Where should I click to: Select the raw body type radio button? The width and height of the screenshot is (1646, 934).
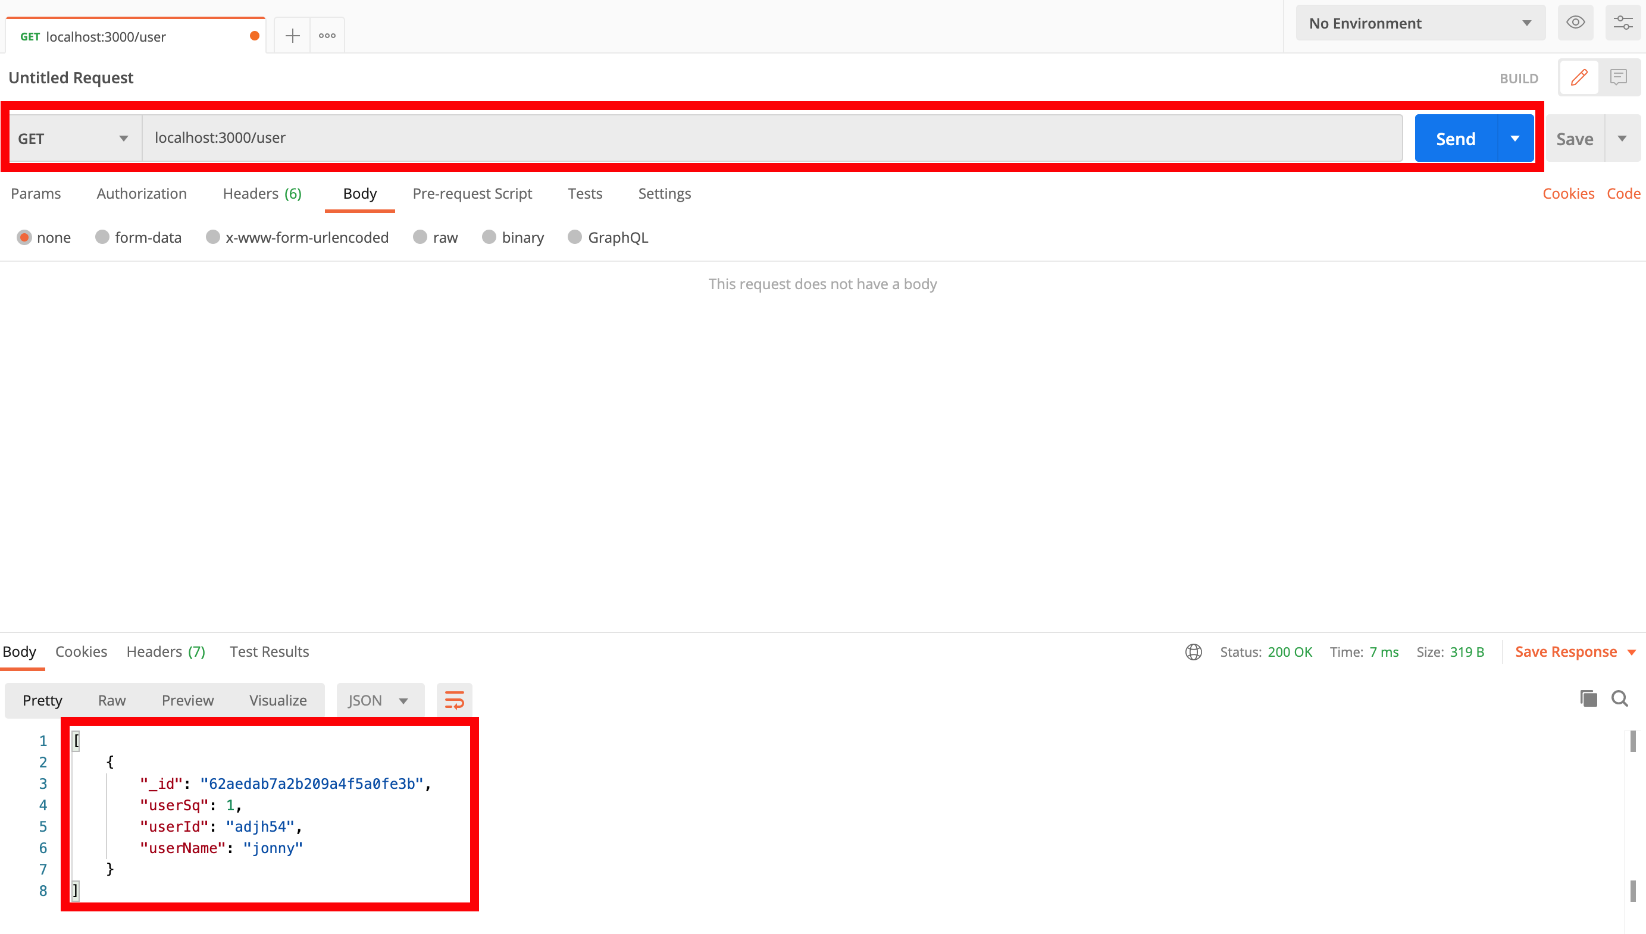pyautogui.click(x=420, y=237)
